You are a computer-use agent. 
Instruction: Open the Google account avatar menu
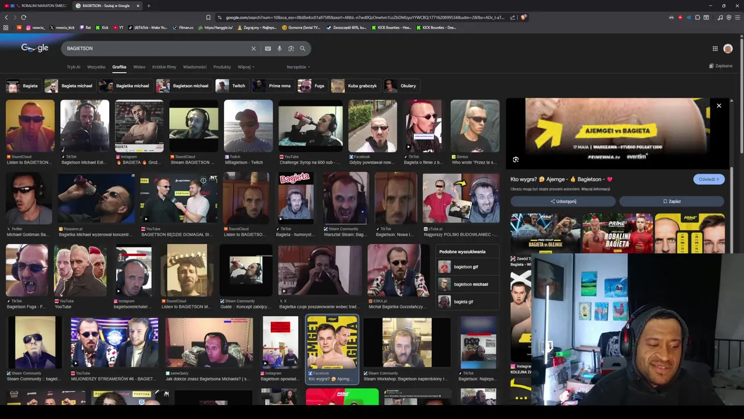(x=728, y=49)
